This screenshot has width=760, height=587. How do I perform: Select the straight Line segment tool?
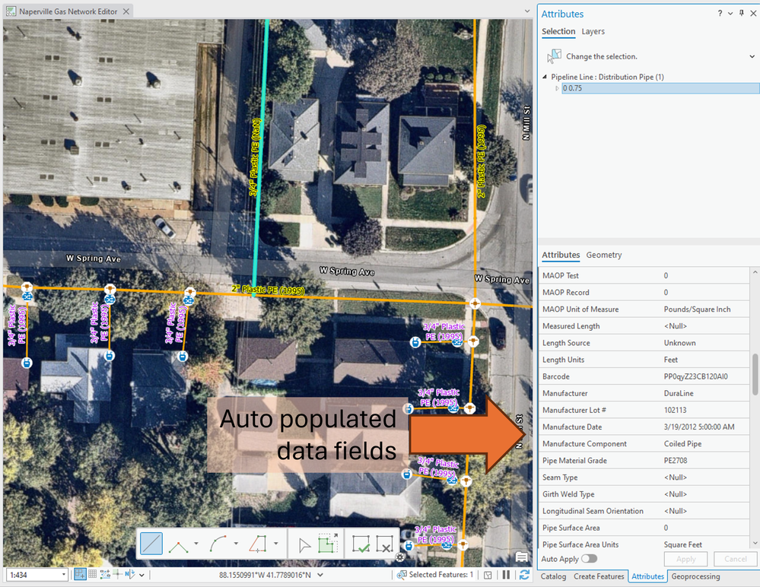[x=151, y=544]
